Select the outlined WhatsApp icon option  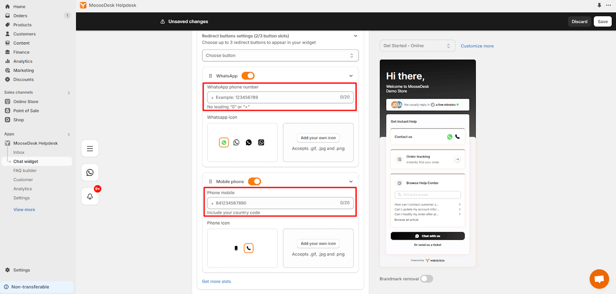point(236,143)
